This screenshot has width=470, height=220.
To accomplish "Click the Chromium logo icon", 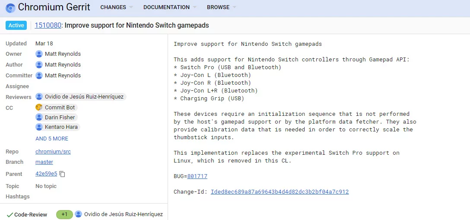I will click(10, 7).
